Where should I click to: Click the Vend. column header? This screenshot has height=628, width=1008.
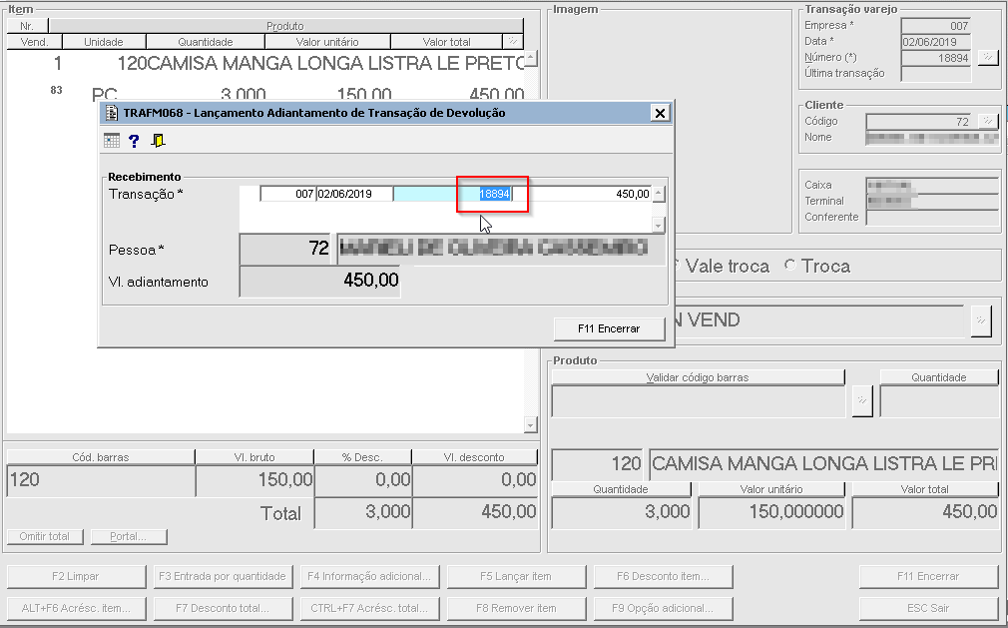tap(35, 42)
